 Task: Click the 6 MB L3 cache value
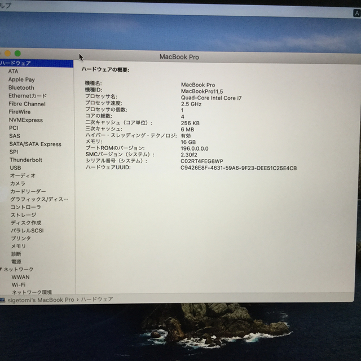pyautogui.click(x=187, y=129)
